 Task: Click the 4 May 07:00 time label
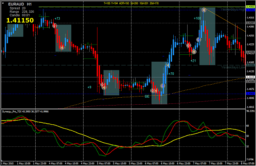[x=56, y=164]
